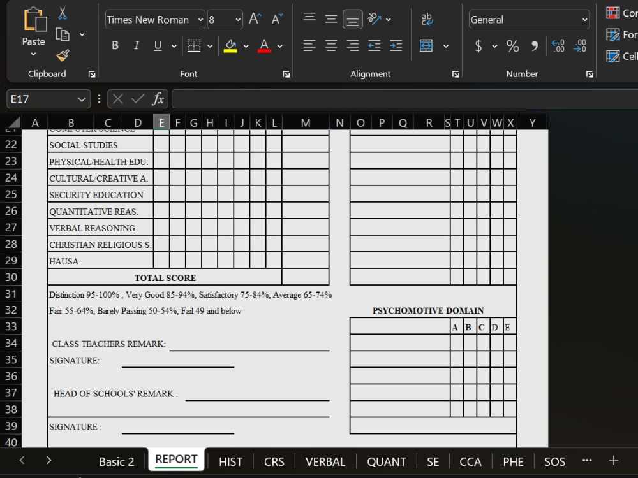638x478 pixels.
Task: Open the Clipboard dialog launcher
Action: pyautogui.click(x=92, y=74)
